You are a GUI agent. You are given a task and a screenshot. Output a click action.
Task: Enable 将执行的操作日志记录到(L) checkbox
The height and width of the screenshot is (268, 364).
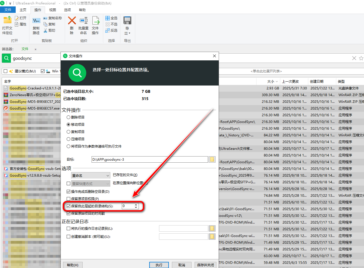[x=68, y=228]
